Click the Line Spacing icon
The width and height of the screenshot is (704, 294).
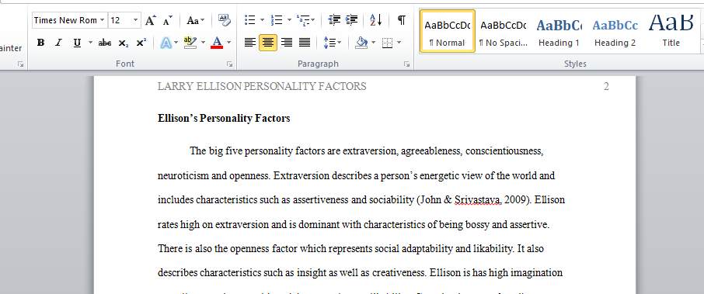point(329,43)
